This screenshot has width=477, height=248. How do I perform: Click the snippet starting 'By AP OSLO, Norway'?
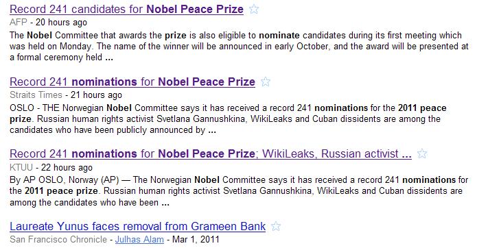(x=239, y=191)
